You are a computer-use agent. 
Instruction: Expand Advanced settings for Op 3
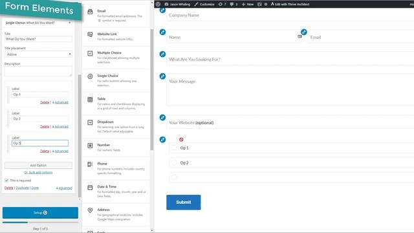click(60, 151)
